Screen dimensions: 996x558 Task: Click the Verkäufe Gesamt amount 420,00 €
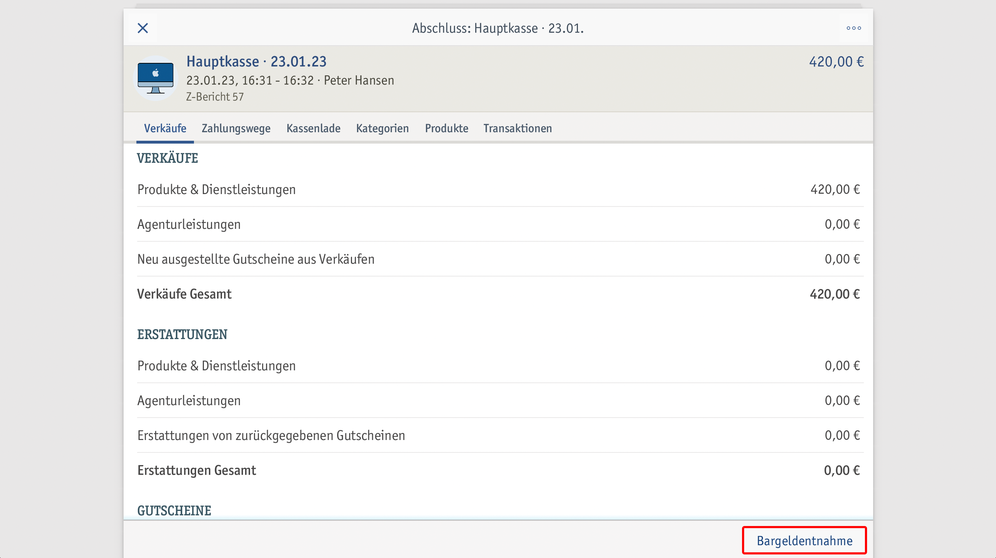tap(835, 294)
